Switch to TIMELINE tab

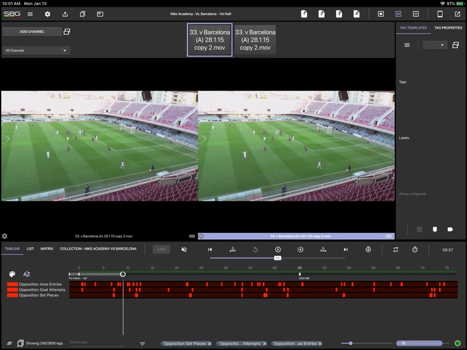tap(12, 248)
